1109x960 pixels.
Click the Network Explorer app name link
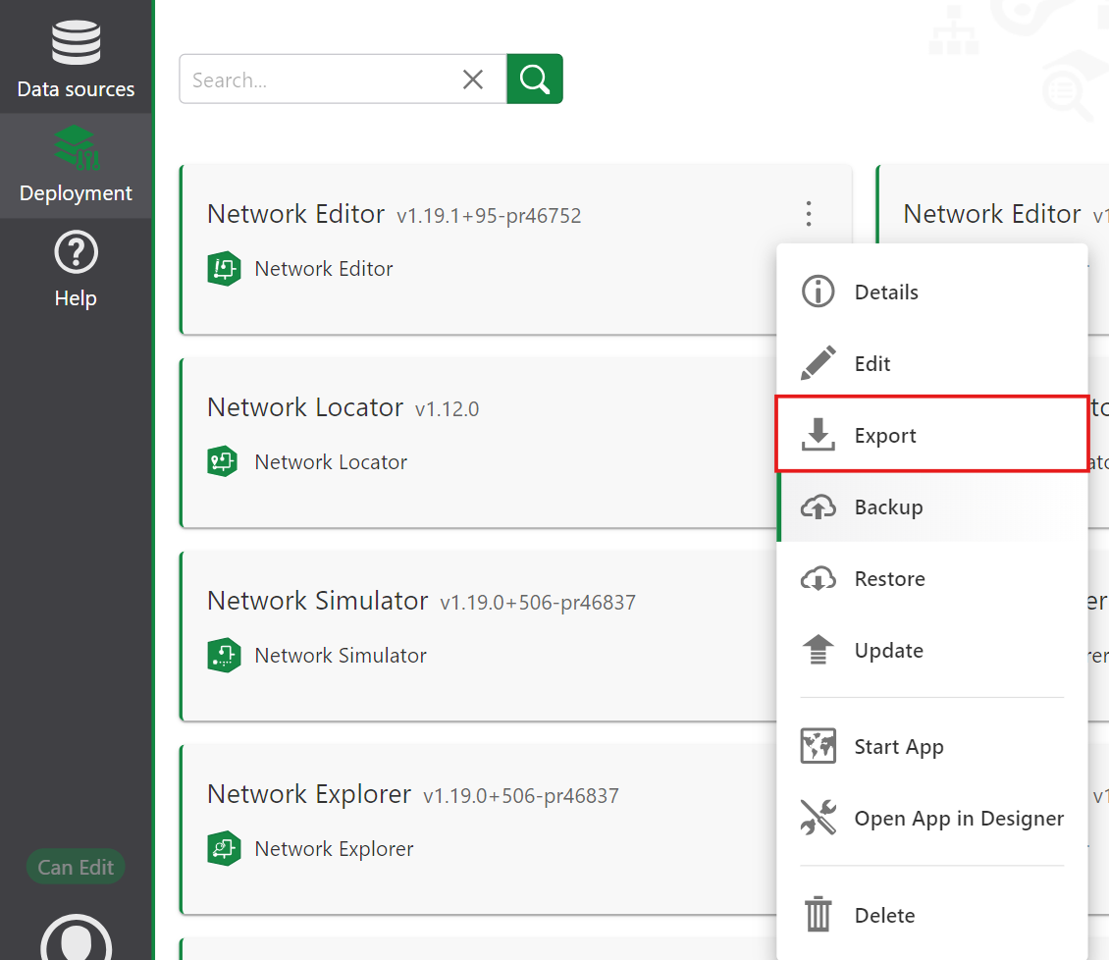coord(334,848)
